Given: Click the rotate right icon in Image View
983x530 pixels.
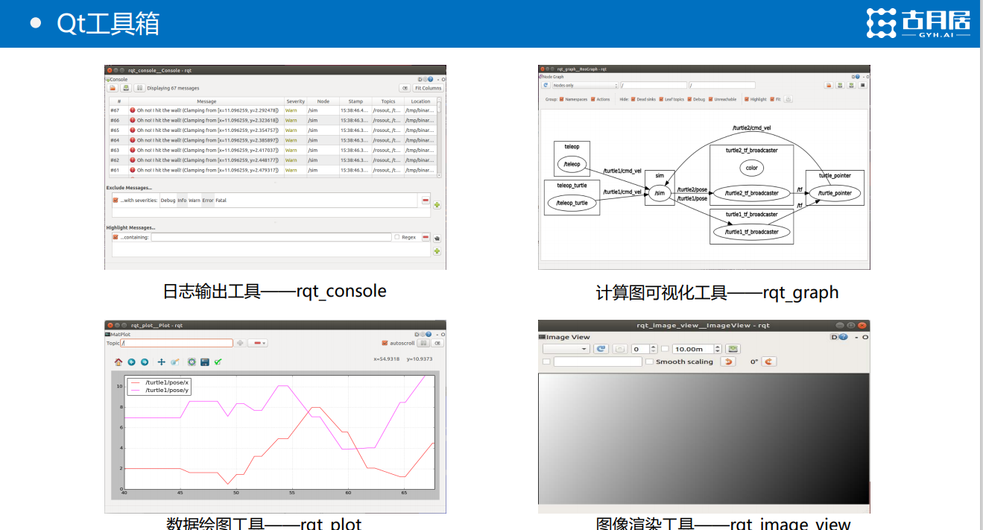Looking at the screenshot, I should [769, 362].
